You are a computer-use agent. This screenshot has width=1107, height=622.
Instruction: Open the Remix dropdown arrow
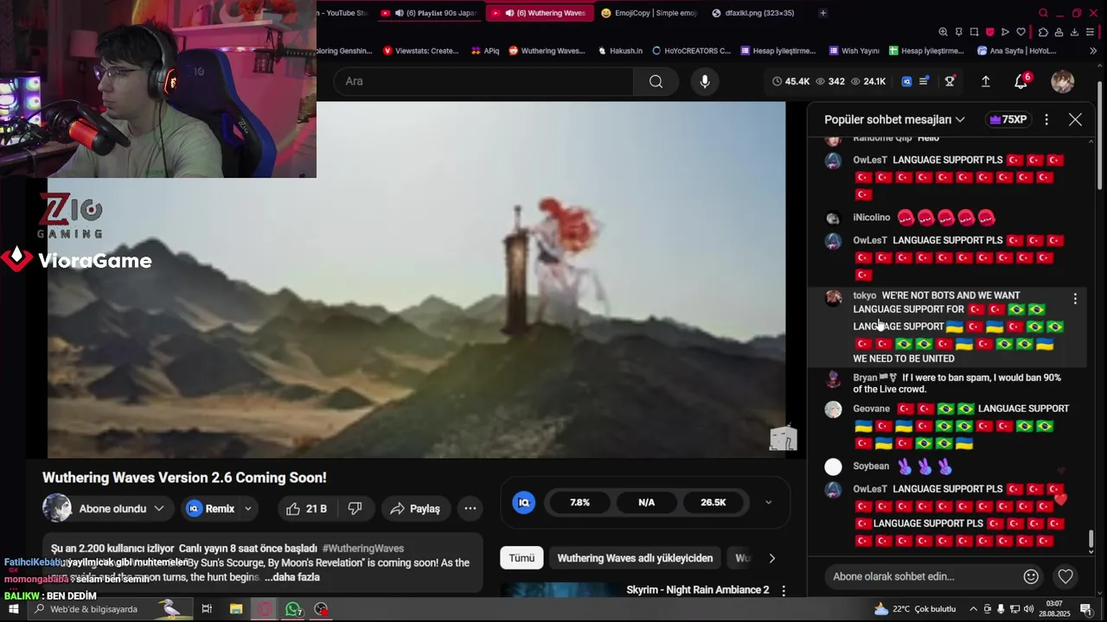[x=247, y=508]
